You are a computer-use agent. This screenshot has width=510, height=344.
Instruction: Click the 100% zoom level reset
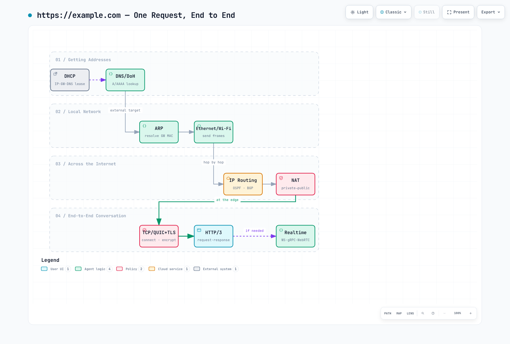coord(457,313)
